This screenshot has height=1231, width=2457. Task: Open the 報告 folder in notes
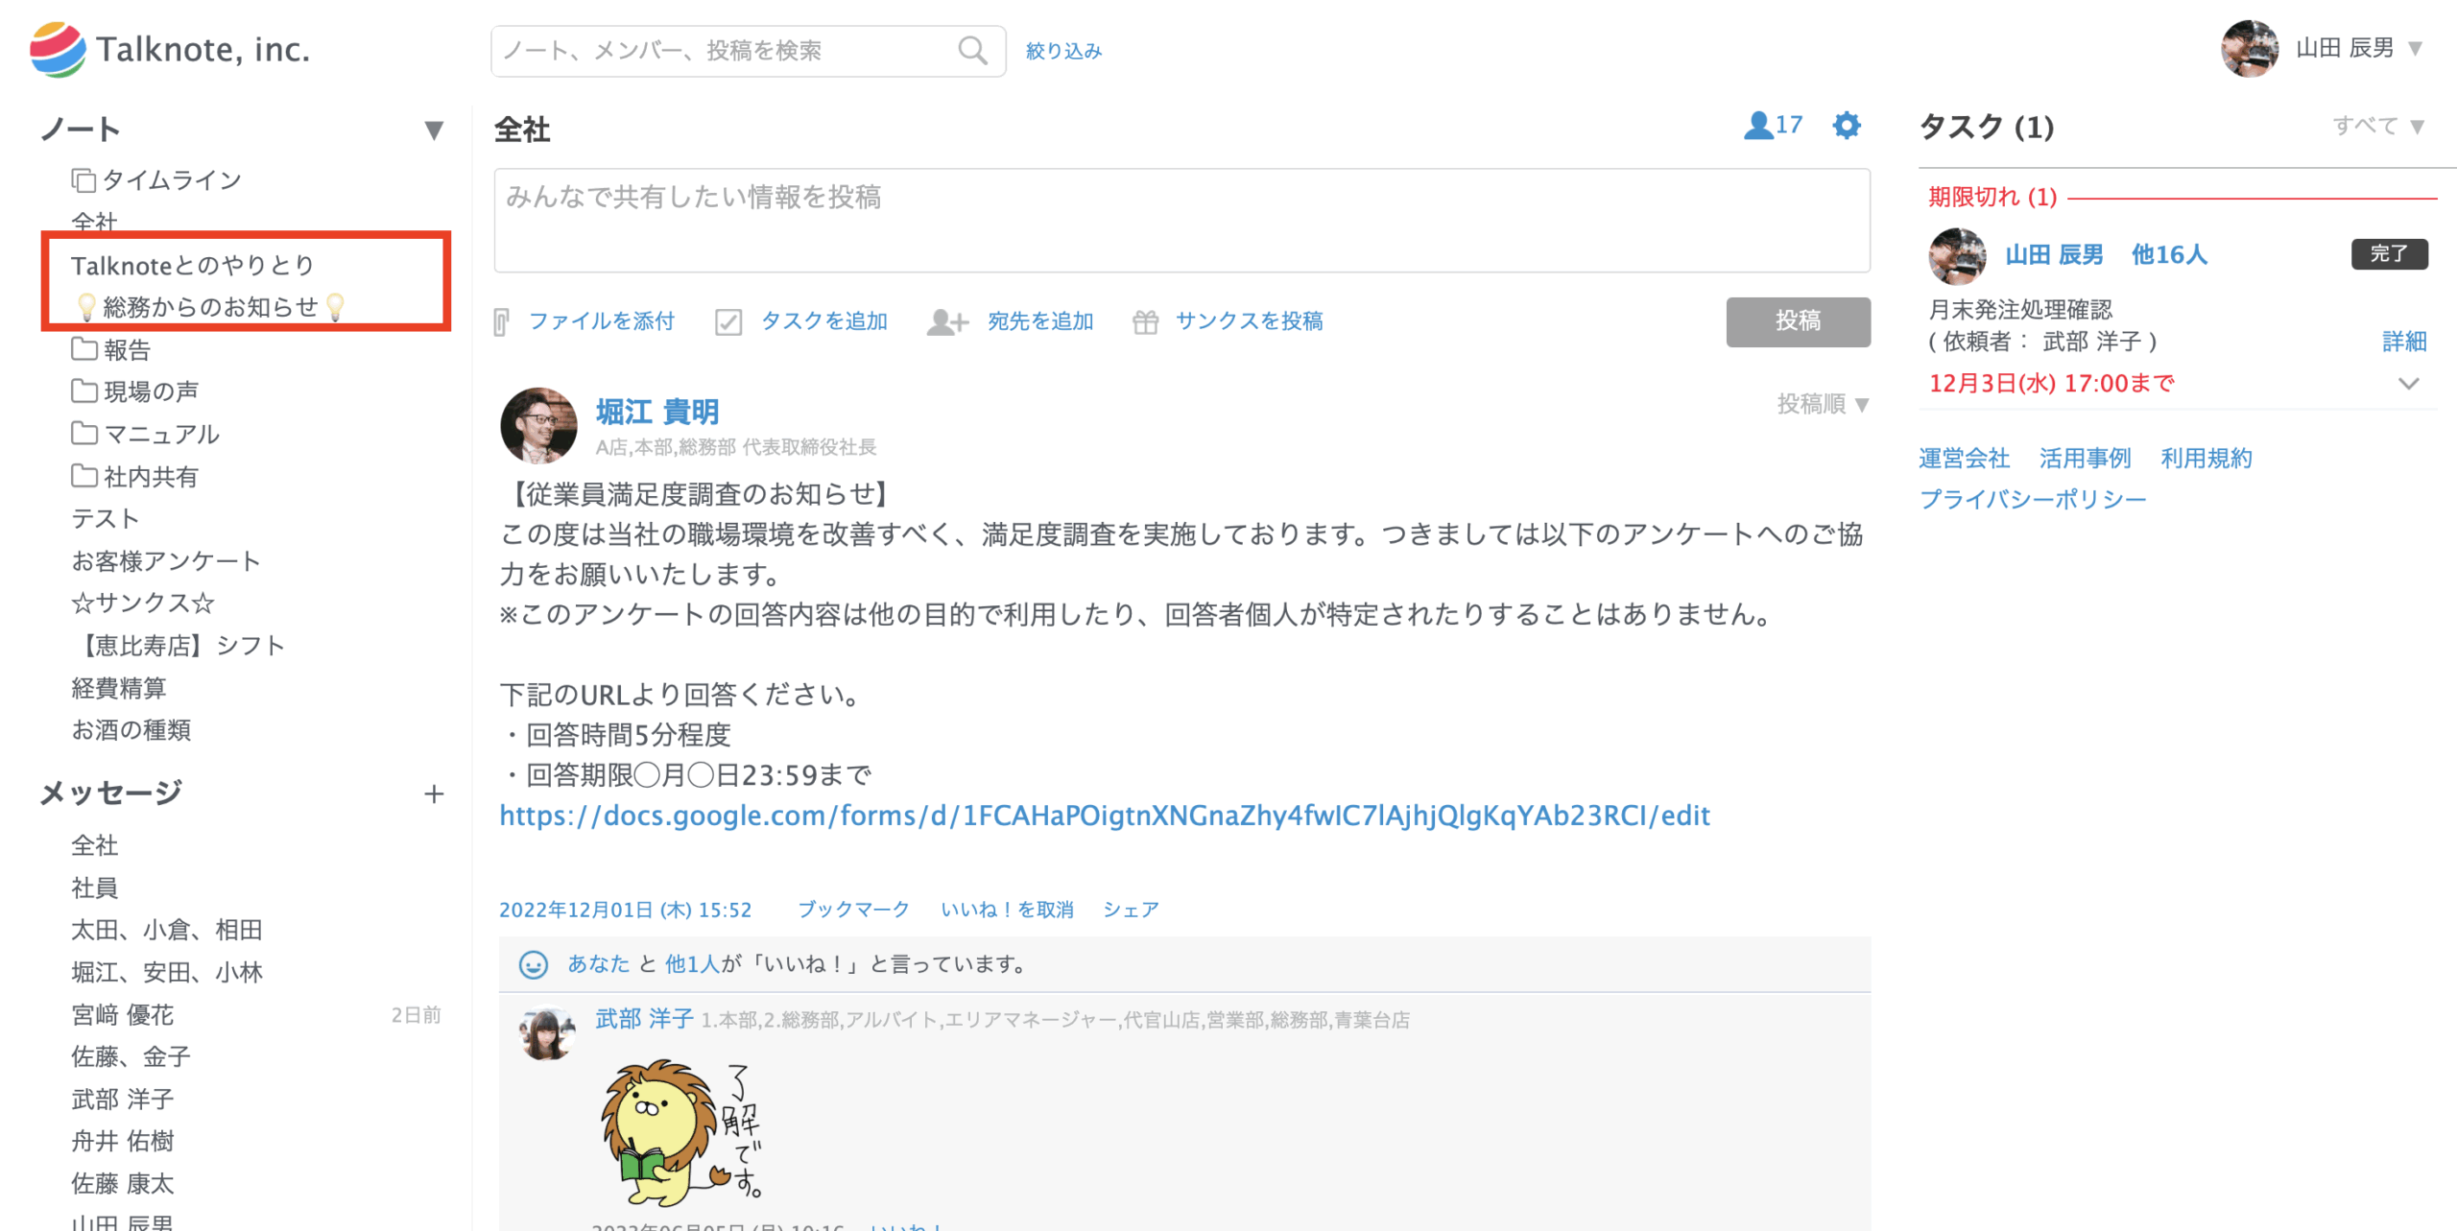coord(126,349)
